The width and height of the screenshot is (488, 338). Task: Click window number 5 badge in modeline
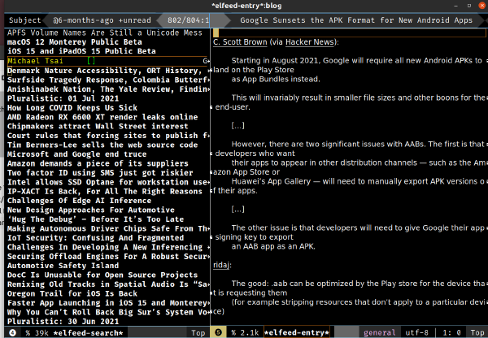click(x=219, y=332)
